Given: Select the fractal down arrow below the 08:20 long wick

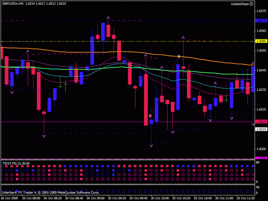Looking at the screenshot, I should point(44,136).
